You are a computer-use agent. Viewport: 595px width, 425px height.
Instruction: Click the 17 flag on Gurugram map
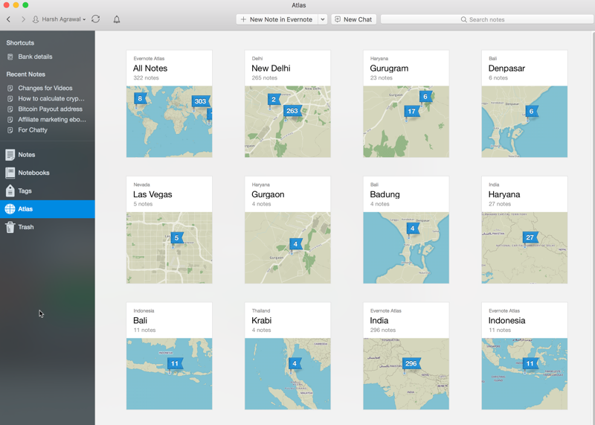[x=412, y=112]
